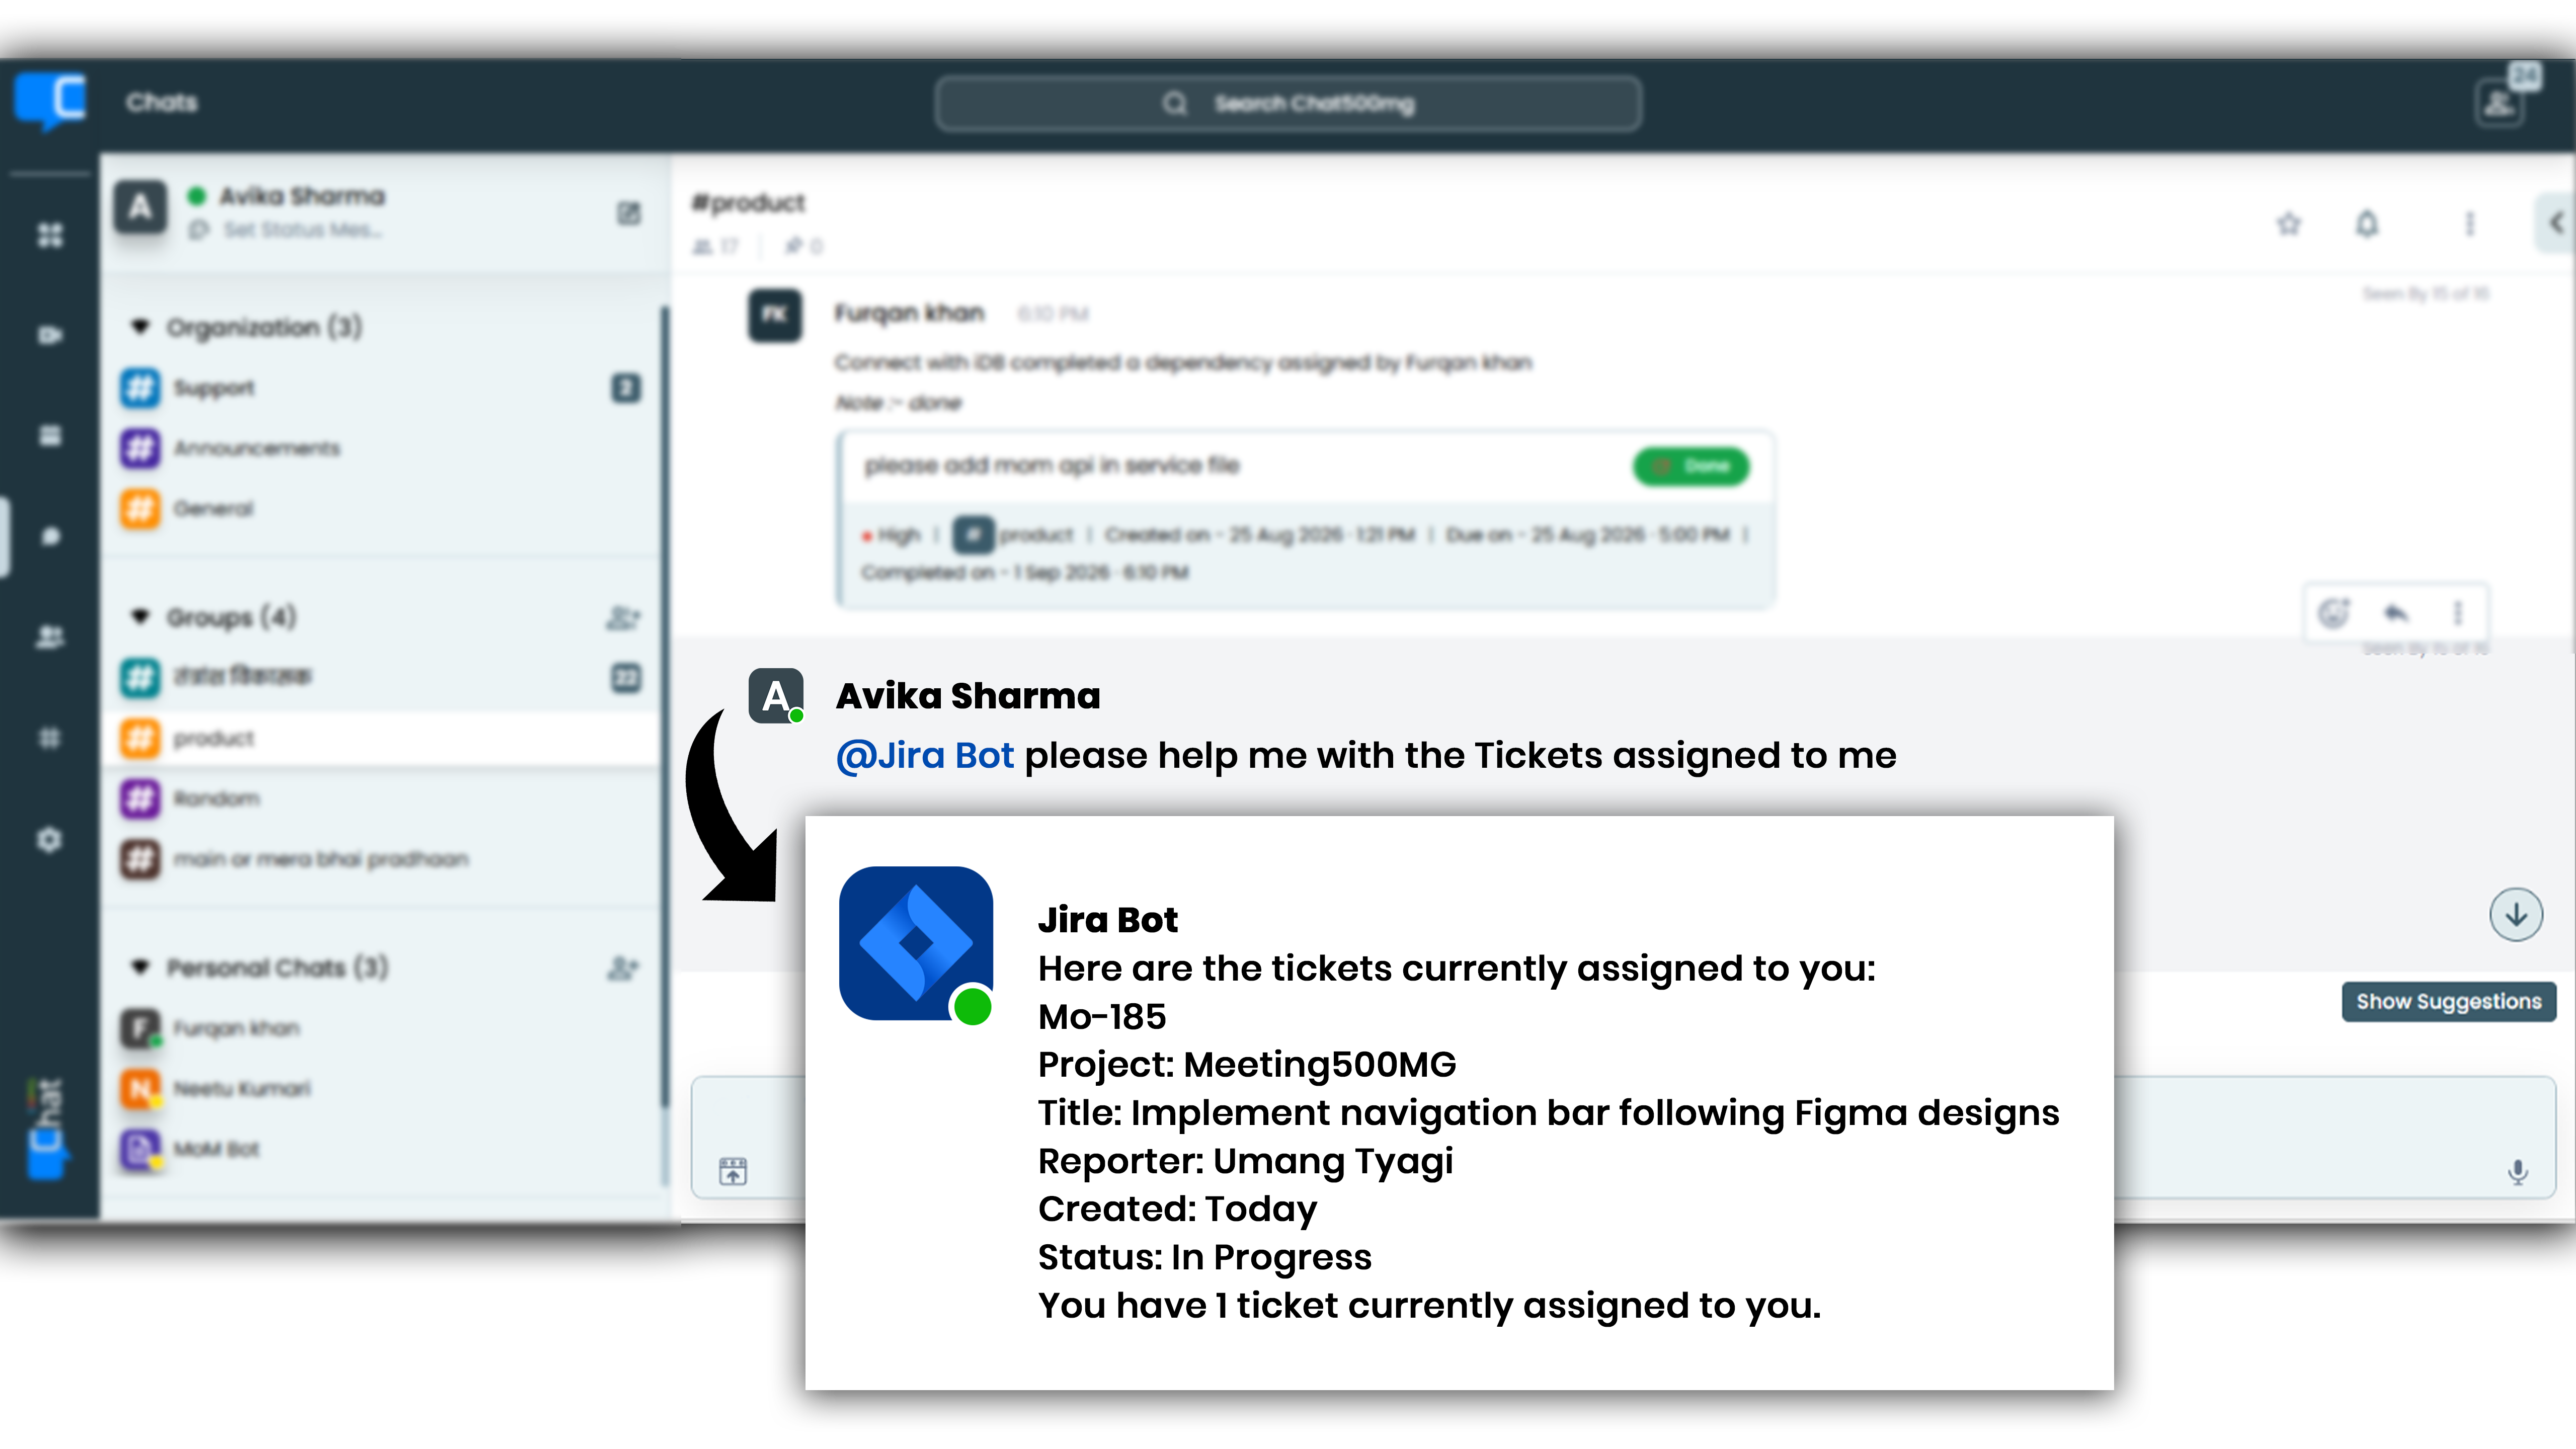The image size is (2576, 1449).
Task: Open chat with Neetu Kumari
Action: 380,1088
